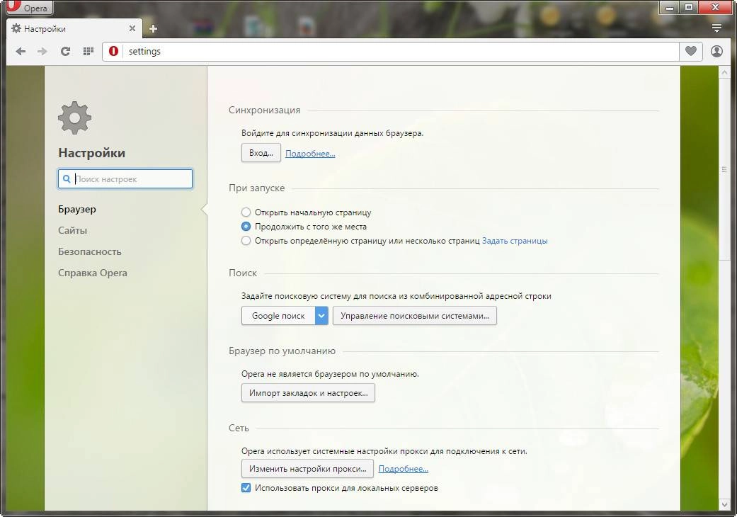This screenshot has height=517, width=737.
Task: Click the Браузер по умолчанию heading
Action: pyautogui.click(x=282, y=351)
